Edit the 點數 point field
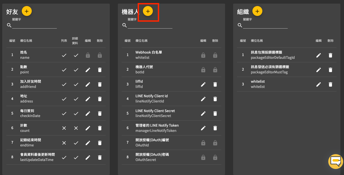 click(x=88, y=70)
